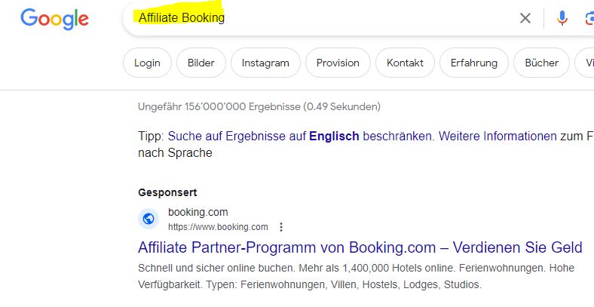Choose the Provision filter chip
This screenshot has height=307, width=594.
tap(338, 63)
